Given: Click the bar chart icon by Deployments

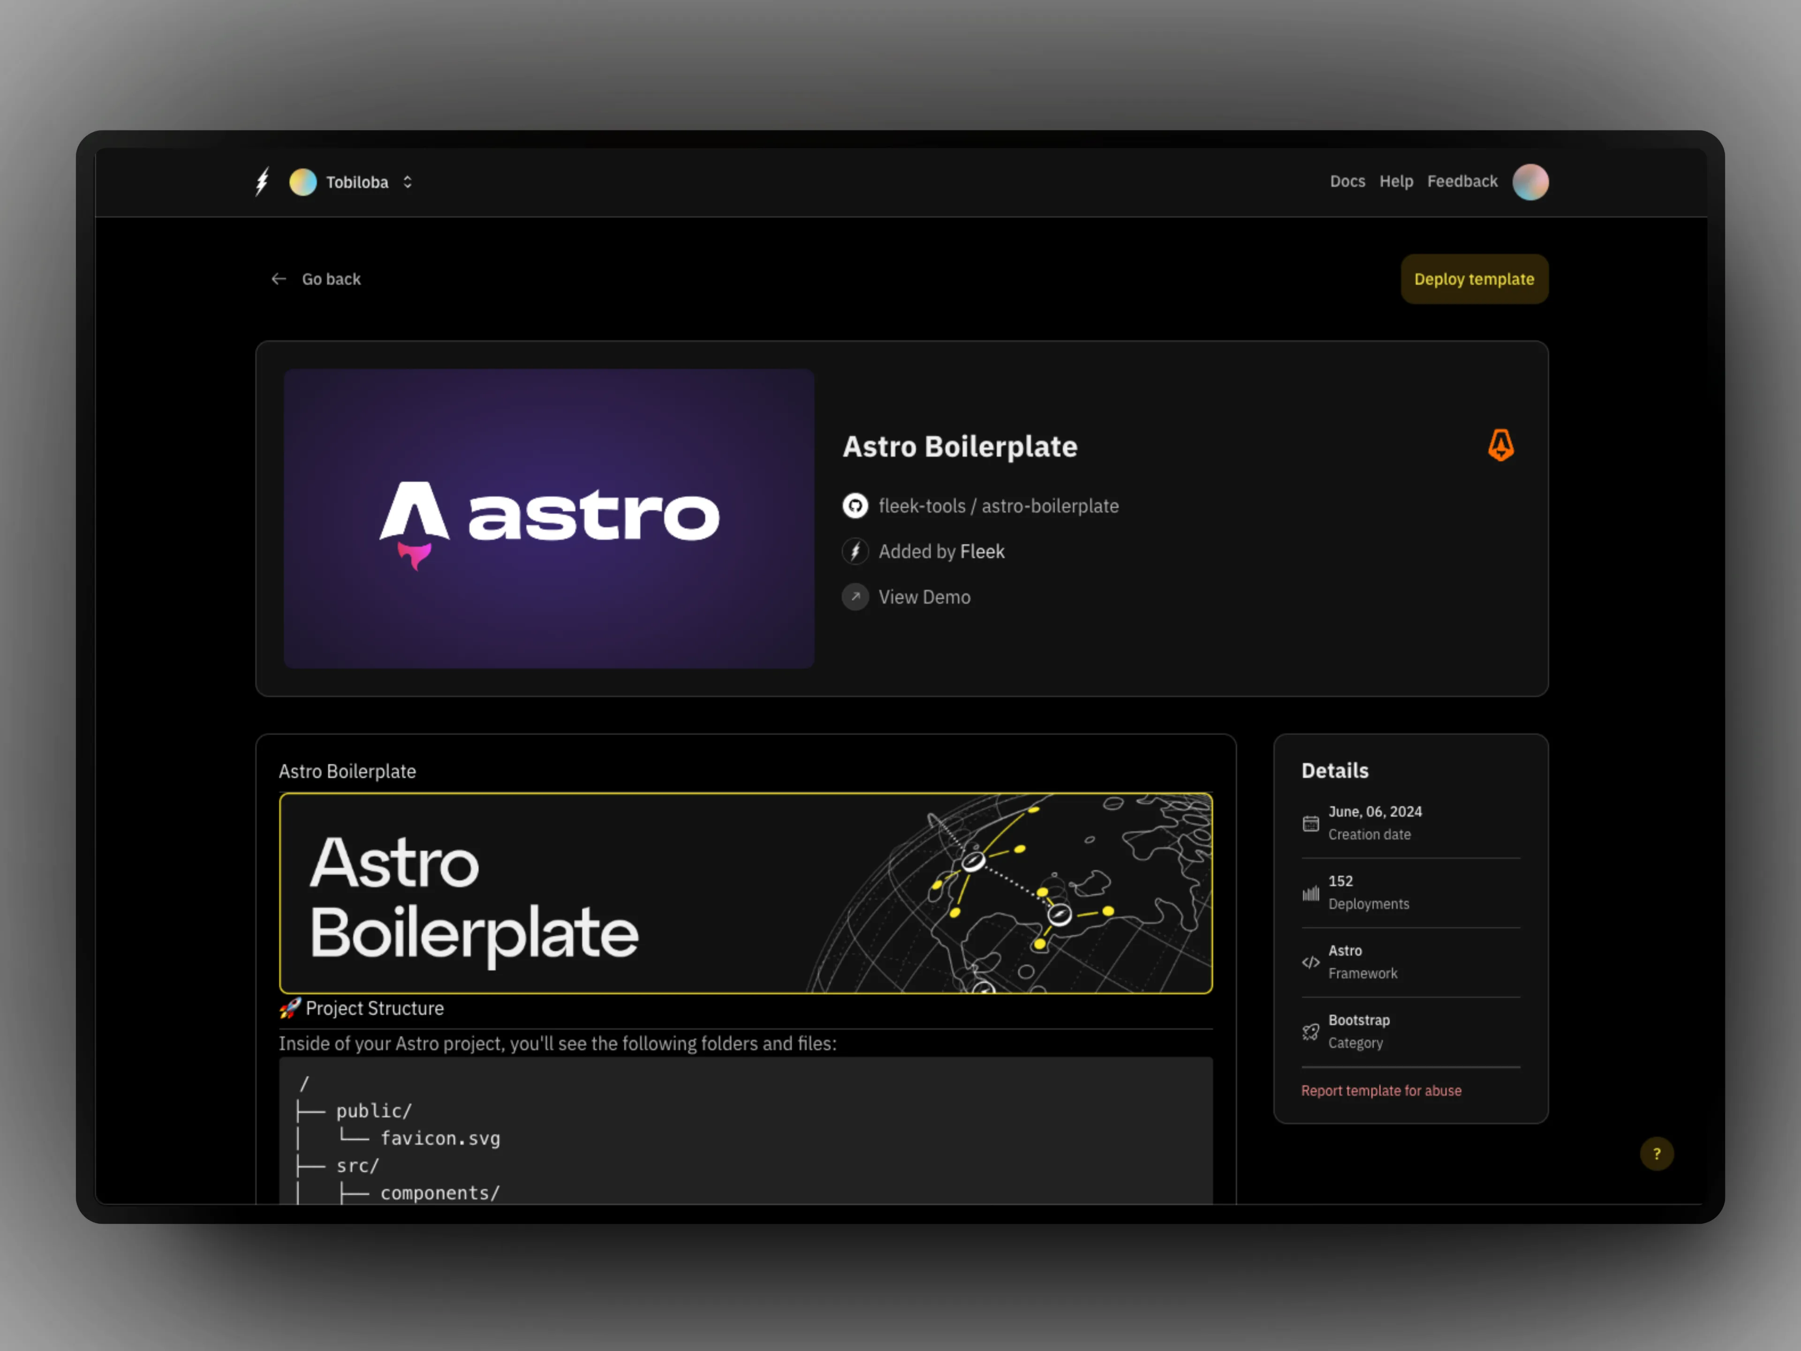Looking at the screenshot, I should (x=1310, y=893).
